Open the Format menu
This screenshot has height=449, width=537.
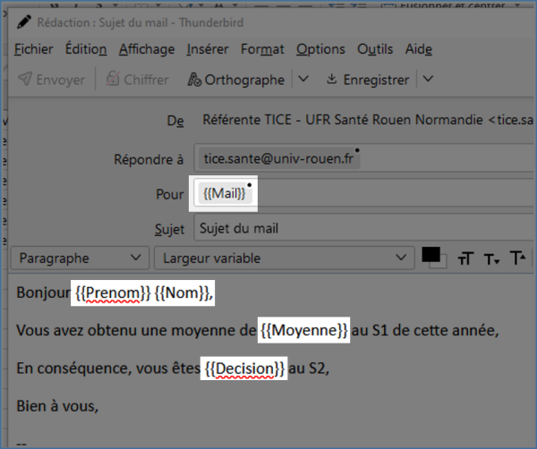click(262, 49)
